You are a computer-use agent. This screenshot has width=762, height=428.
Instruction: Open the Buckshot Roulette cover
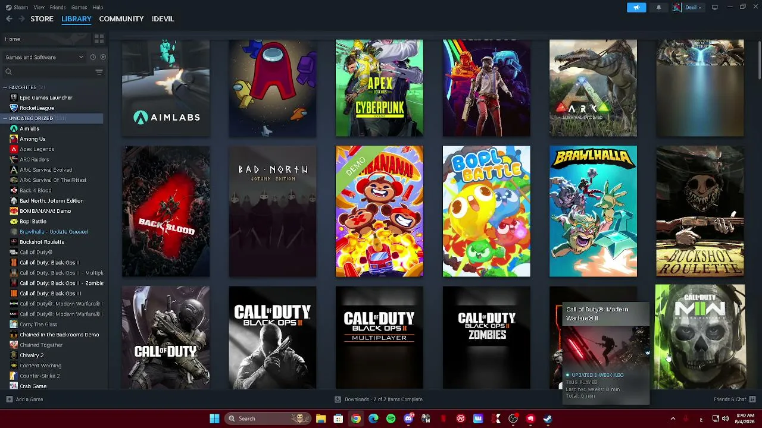(700, 211)
